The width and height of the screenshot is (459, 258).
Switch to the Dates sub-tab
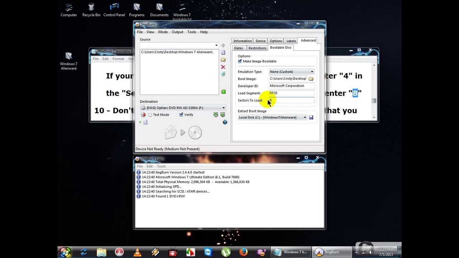click(238, 48)
